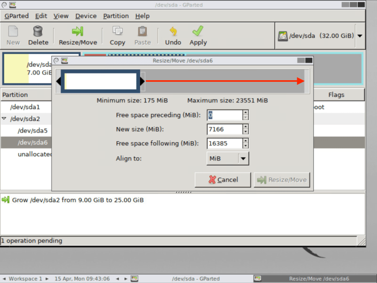The height and width of the screenshot is (283, 377).
Task: Open the Edit menu
Action: click(x=41, y=16)
